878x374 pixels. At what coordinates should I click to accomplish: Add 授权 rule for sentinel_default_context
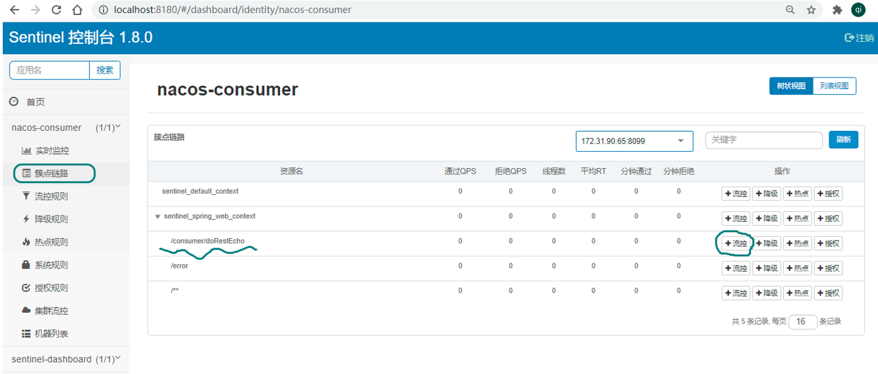(828, 194)
